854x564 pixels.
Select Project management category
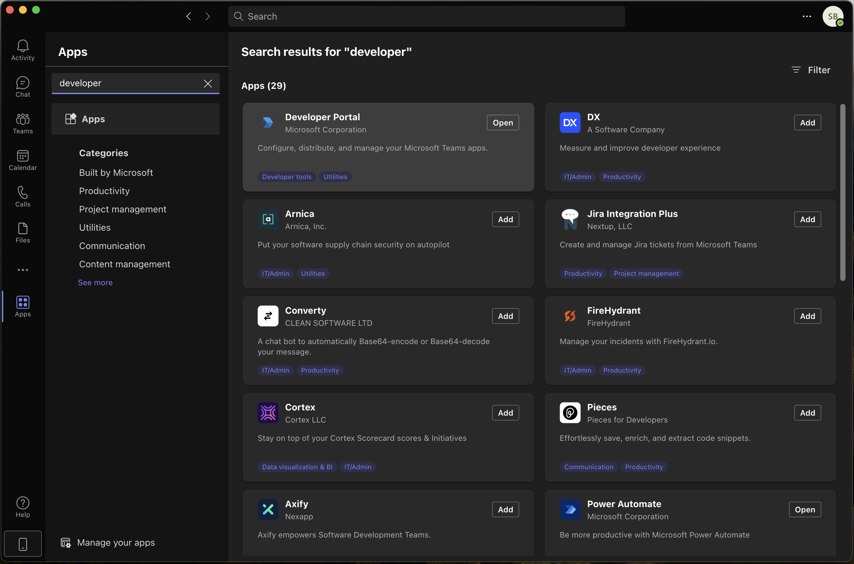[x=123, y=209]
